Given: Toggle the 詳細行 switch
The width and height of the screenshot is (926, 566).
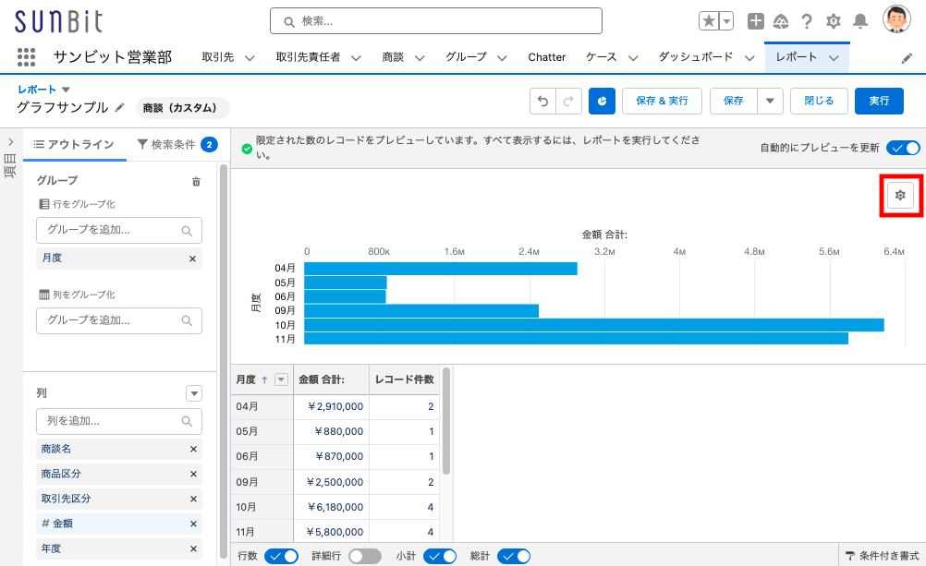Looking at the screenshot, I should coord(365,556).
